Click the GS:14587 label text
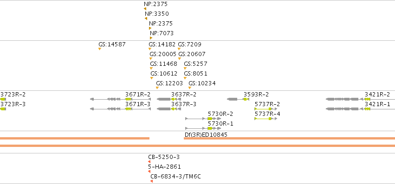395x184 pixels. coord(112,44)
